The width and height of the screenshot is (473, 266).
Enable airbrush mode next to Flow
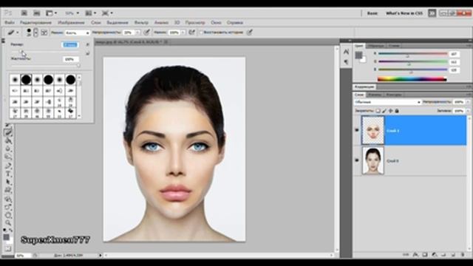tap(191, 33)
